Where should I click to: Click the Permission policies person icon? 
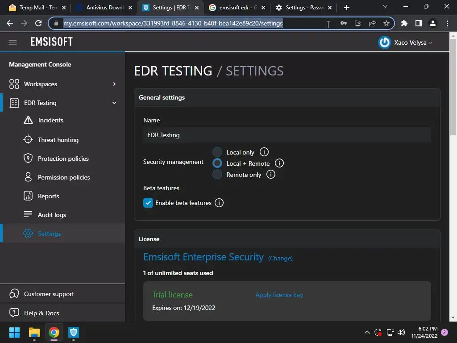pos(28,177)
